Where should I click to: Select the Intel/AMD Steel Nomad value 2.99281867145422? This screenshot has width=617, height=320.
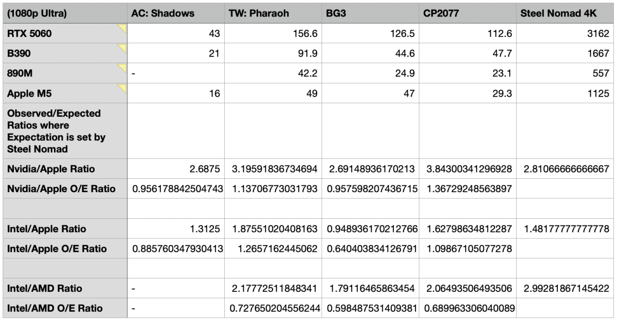[565, 289]
